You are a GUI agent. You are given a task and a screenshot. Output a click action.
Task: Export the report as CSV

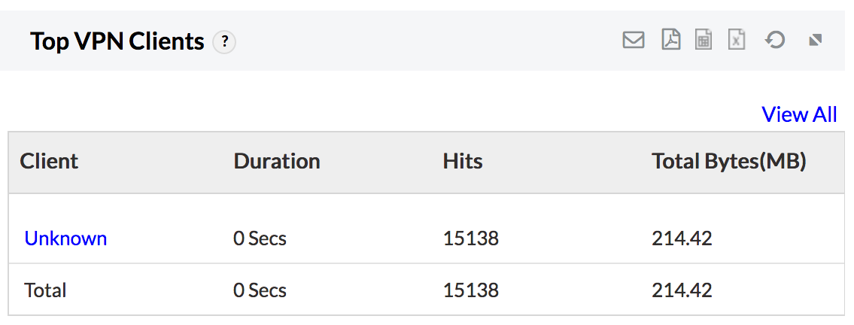coord(704,40)
